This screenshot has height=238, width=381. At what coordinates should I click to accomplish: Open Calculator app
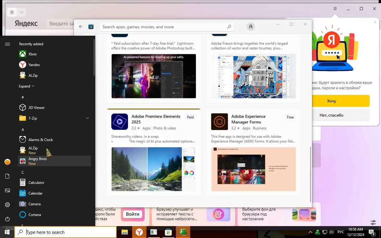tap(54, 183)
